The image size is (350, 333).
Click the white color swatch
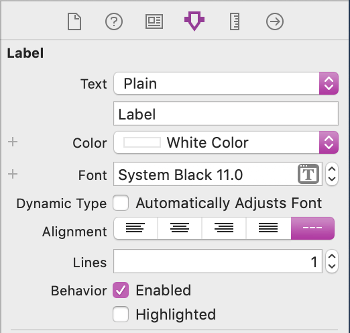(x=142, y=142)
